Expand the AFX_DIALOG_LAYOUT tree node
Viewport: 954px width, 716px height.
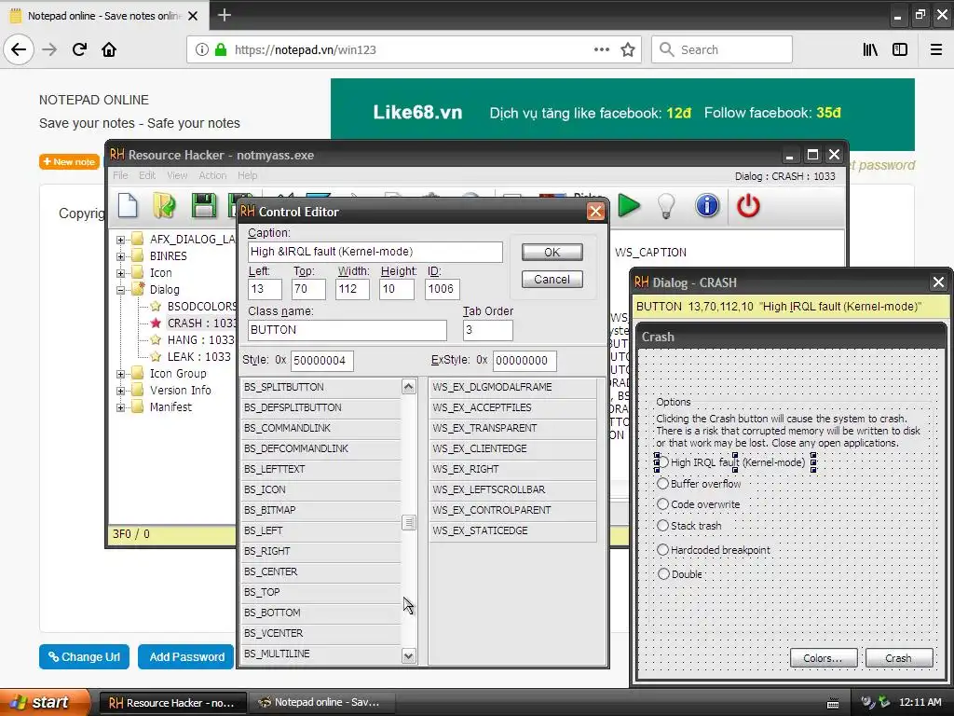[x=120, y=240]
